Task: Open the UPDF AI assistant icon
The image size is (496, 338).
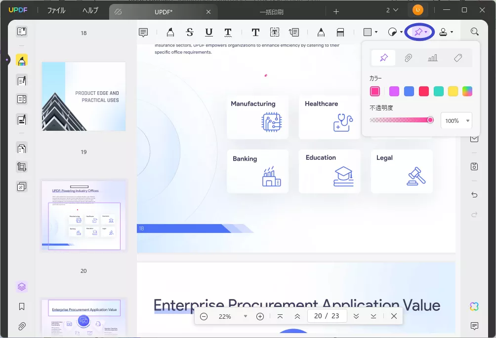Action: (474, 306)
